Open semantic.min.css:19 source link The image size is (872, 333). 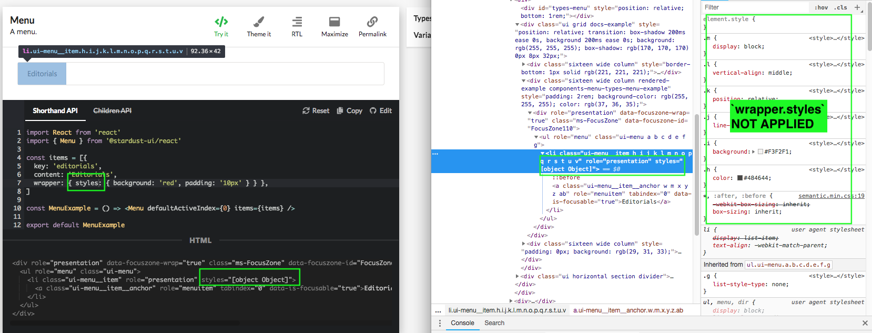point(831,196)
